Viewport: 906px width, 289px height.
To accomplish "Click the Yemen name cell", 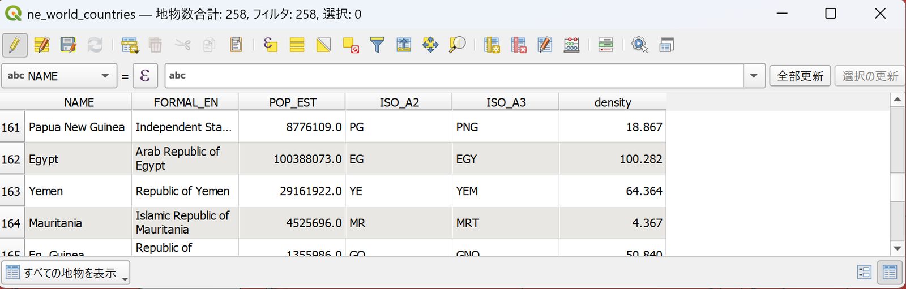I will [78, 191].
